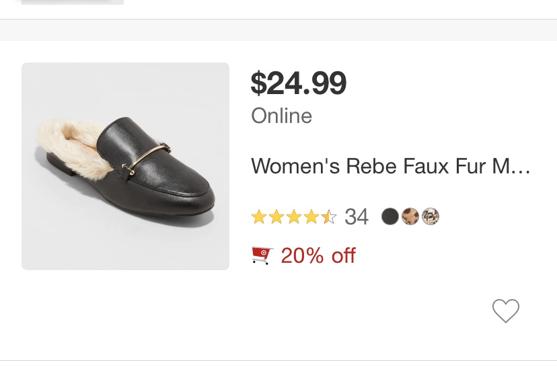Click the "Online" availability label

pos(281,116)
